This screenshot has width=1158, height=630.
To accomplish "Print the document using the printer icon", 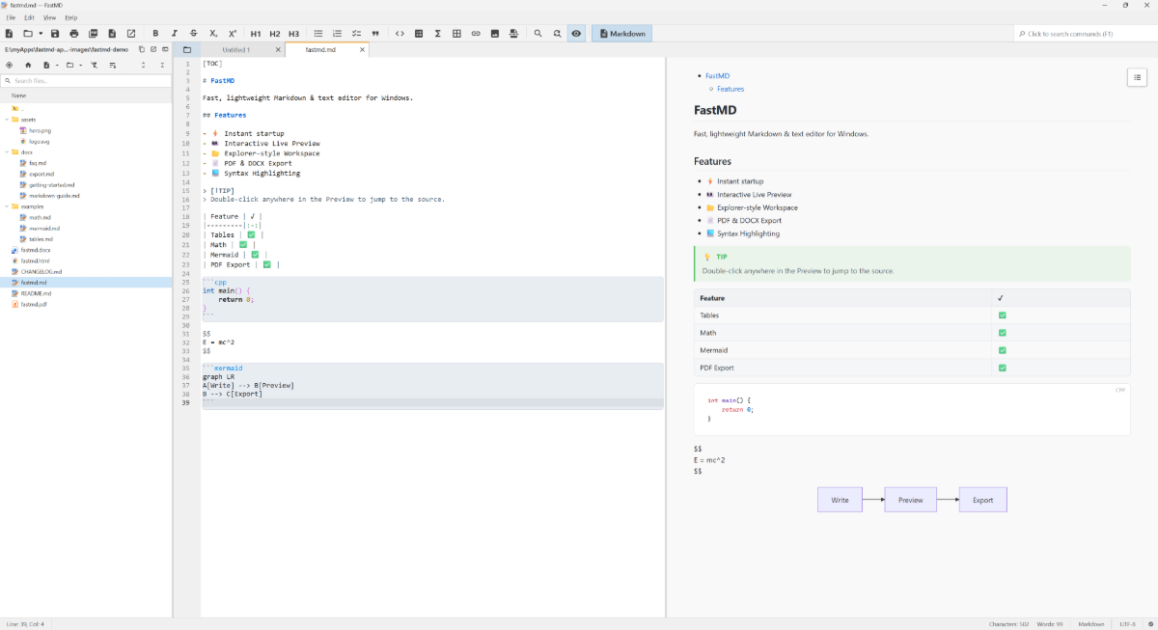I will point(74,34).
